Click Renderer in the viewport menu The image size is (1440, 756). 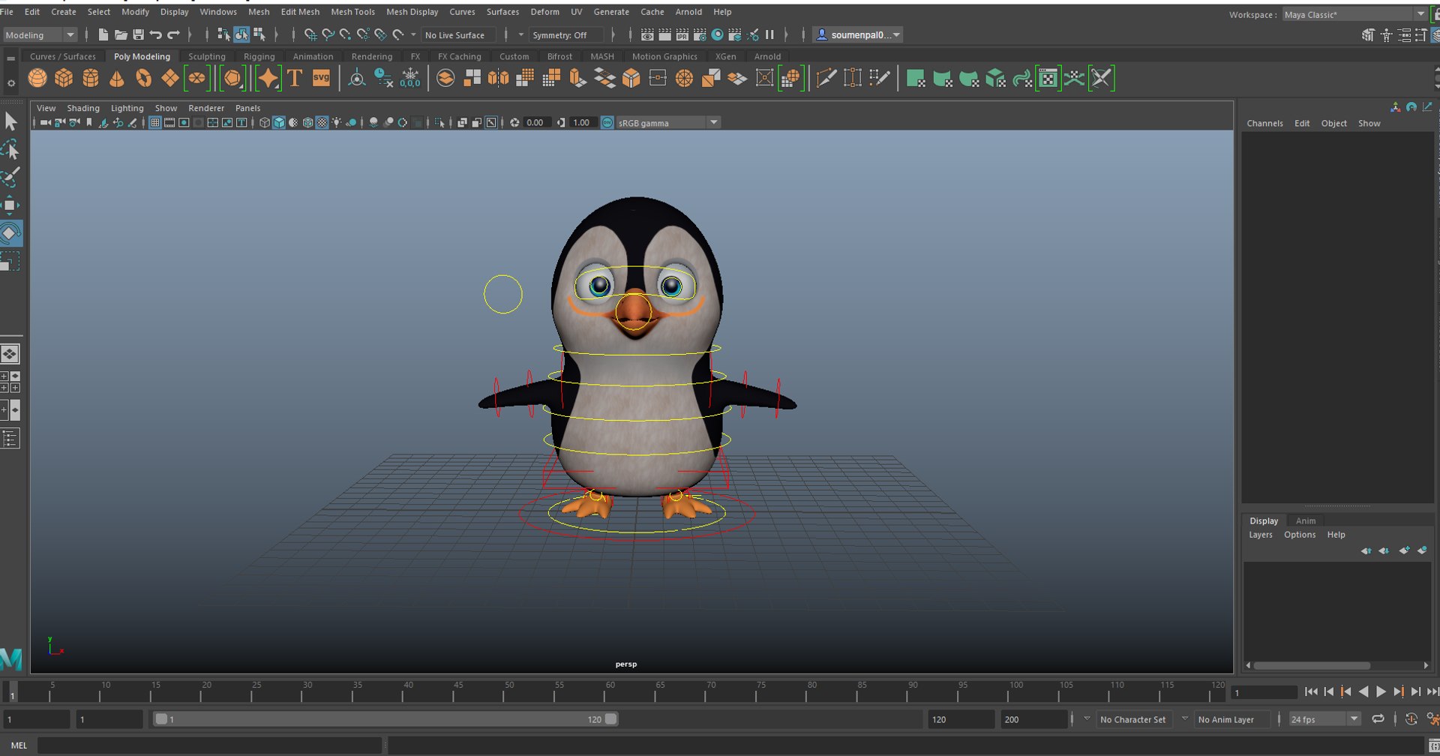pyautogui.click(x=206, y=108)
